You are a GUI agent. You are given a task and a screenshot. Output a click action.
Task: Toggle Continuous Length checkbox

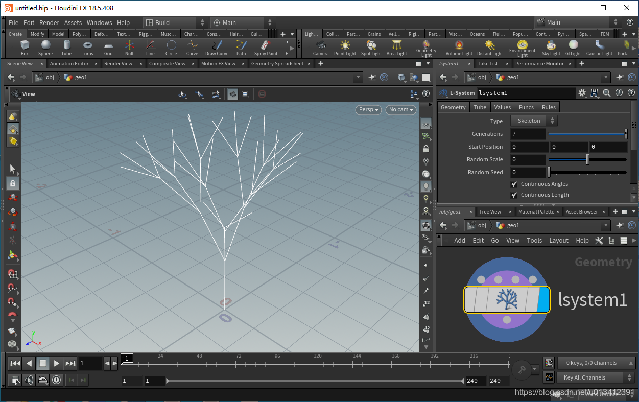click(x=514, y=195)
